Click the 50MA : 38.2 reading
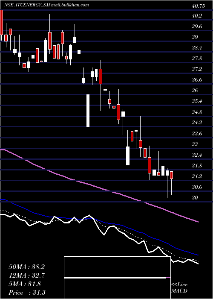 [x=26, y=267]
